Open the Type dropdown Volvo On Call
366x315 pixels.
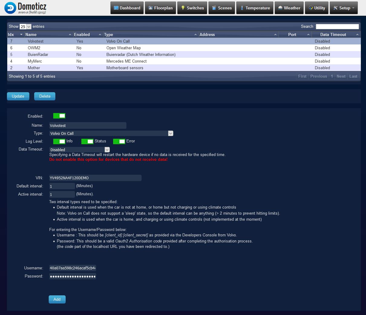pos(111,133)
